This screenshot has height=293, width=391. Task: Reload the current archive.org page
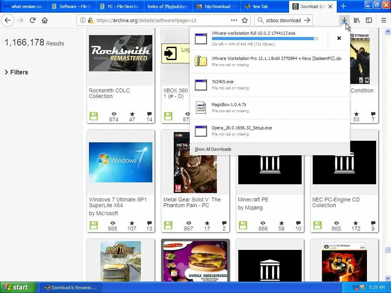pos(32,21)
